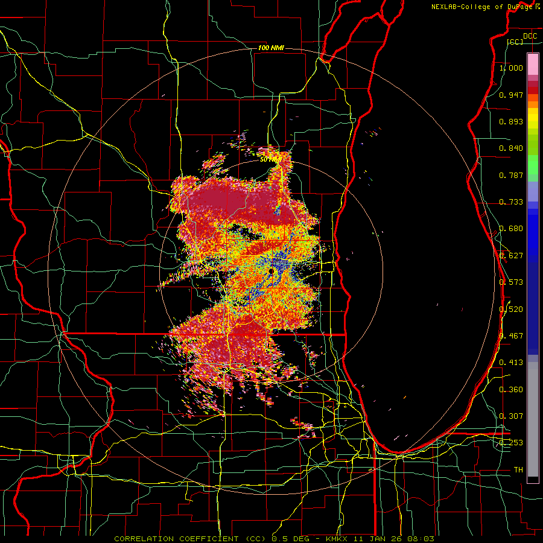Click the 0.573 scale value
The width and height of the screenshot is (543, 543).
pyautogui.click(x=511, y=282)
